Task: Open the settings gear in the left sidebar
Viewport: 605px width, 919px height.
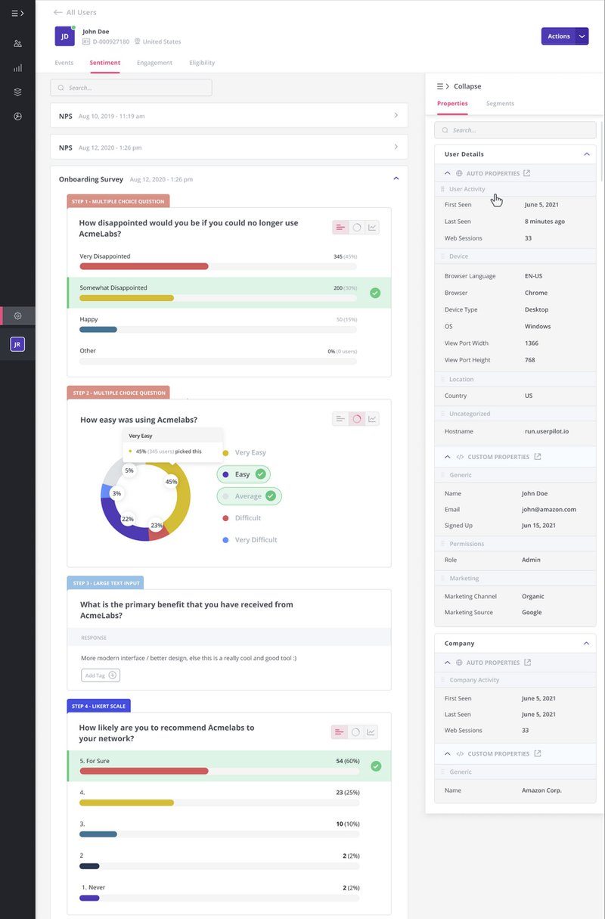Action: point(17,316)
